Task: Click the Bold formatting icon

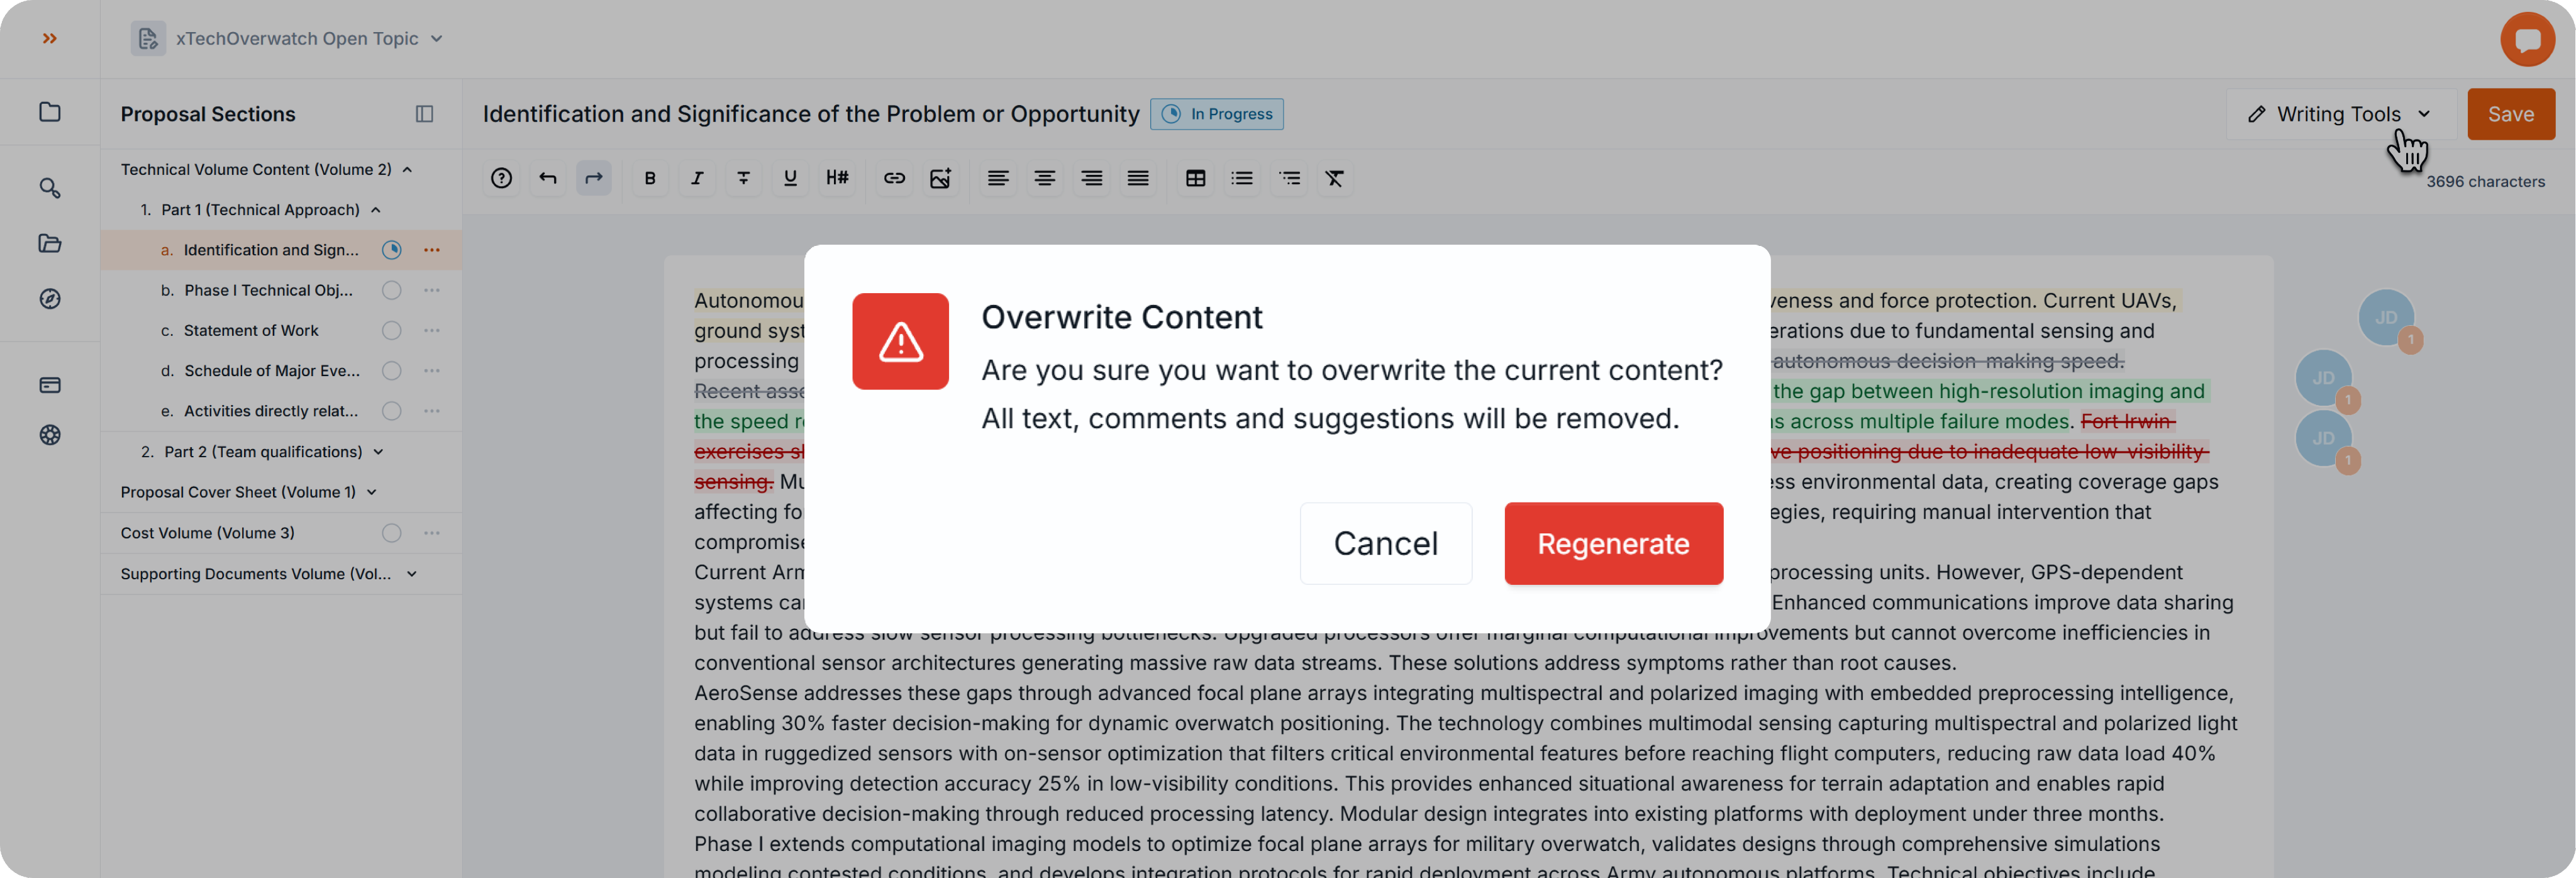Action: point(650,178)
